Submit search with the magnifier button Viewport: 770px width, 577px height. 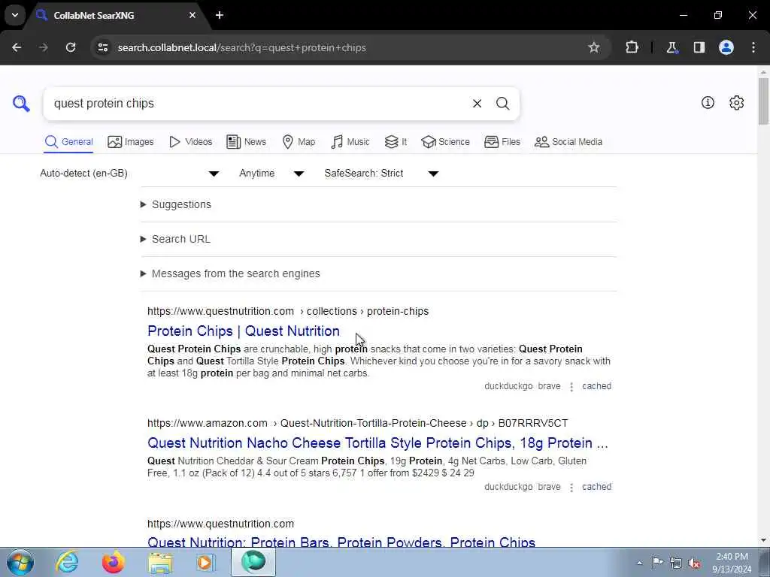pos(502,104)
